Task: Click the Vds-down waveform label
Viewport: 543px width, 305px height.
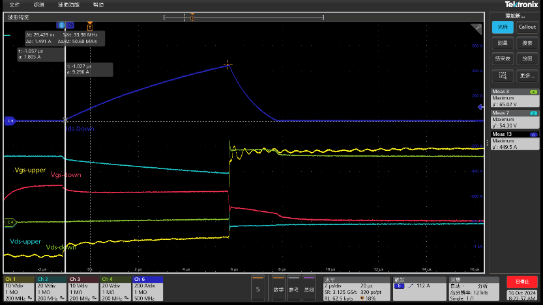Action: pos(61,247)
